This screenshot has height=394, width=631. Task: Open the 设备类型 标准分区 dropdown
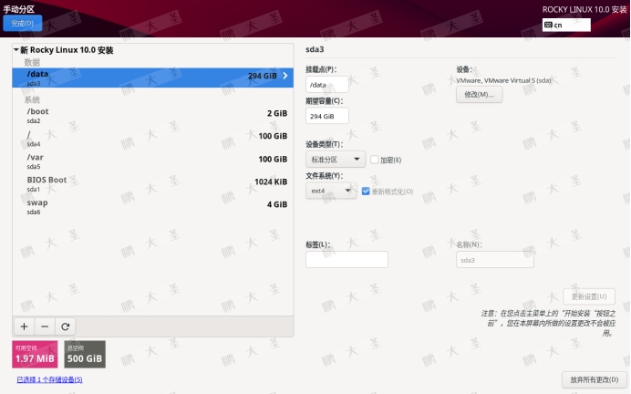pos(335,160)
